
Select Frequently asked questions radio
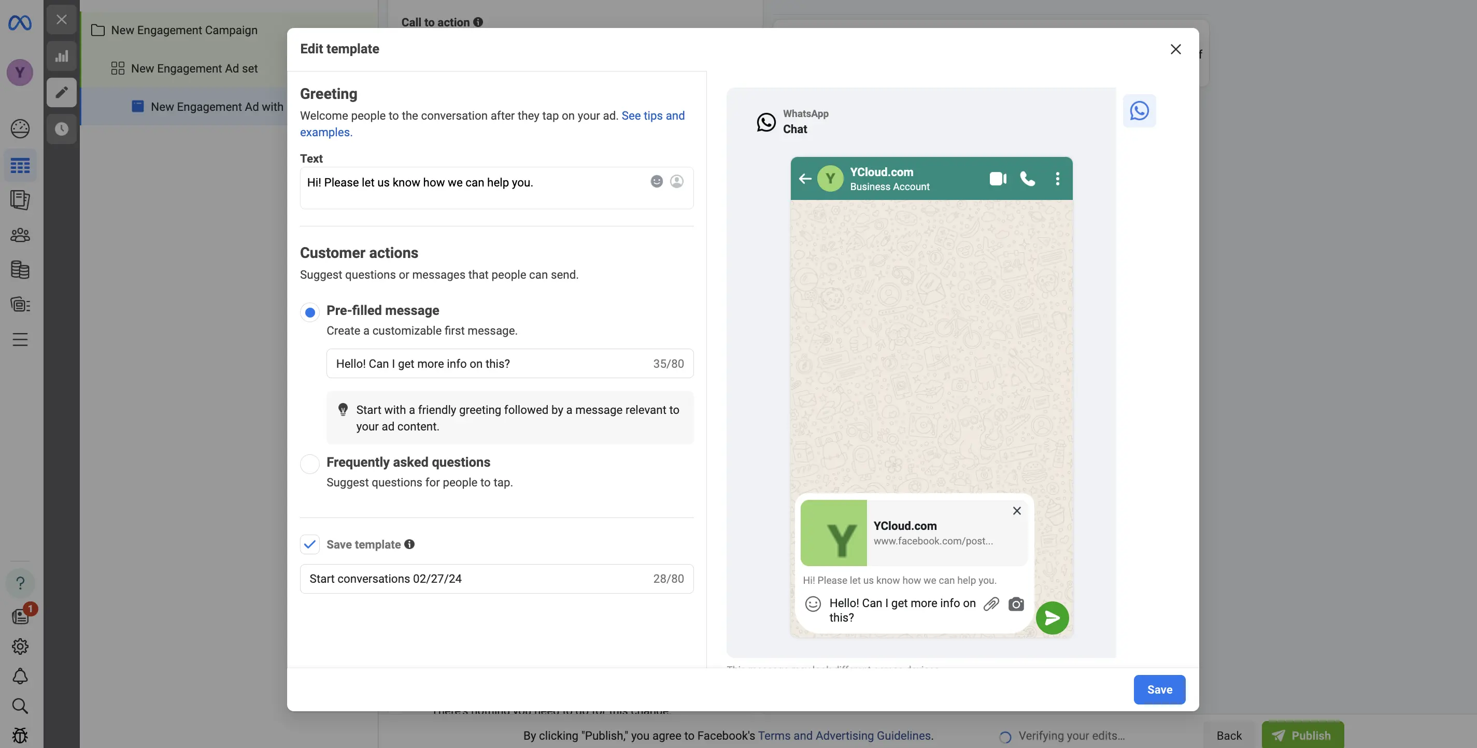(310, 464)
